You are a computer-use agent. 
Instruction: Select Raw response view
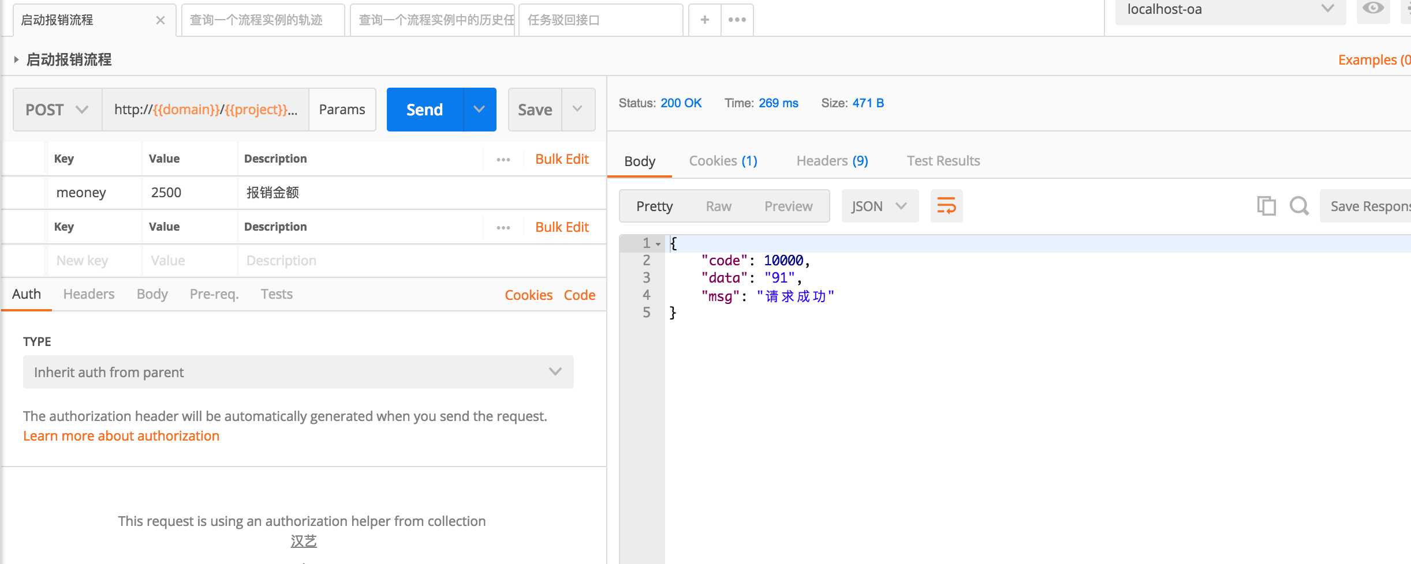pyautogui.click(x=718, y=206)
